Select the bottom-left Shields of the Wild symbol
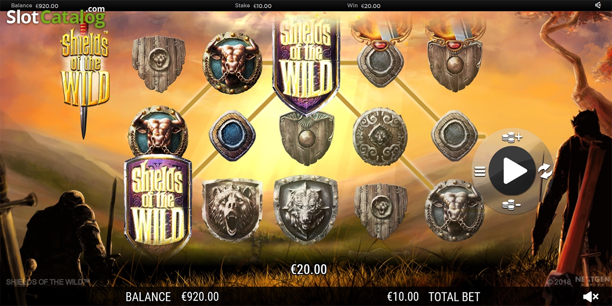The height and width of the screenshot is (306, 612). [158, 205]
